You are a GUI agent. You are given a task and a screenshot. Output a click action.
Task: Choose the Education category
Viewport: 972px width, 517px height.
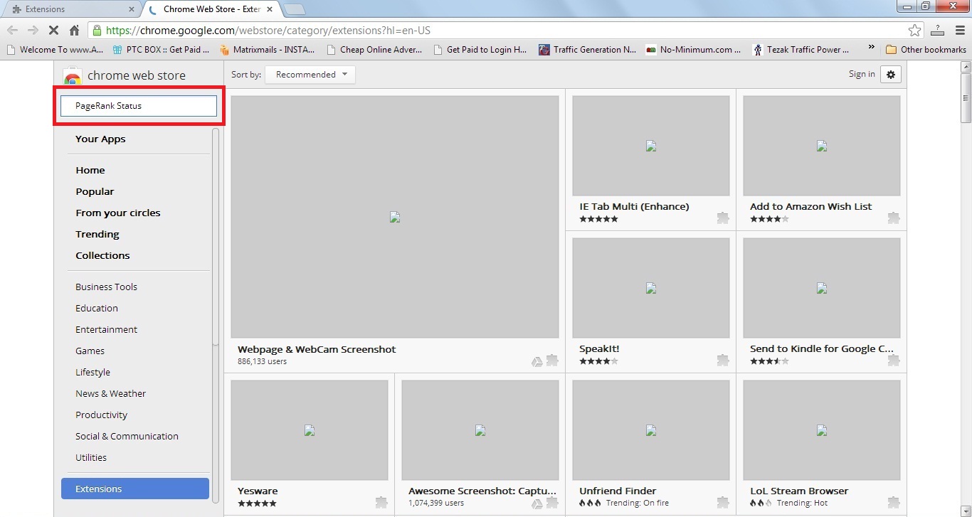click(x=97, y=308)
